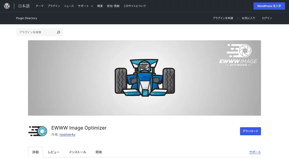Click the WordPress logo icon
Viewport: 289px width, 158px height.
[7, 6]
